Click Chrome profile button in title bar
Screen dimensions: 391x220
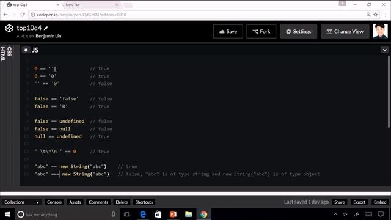pyautogui.click(x=342, y=3)
